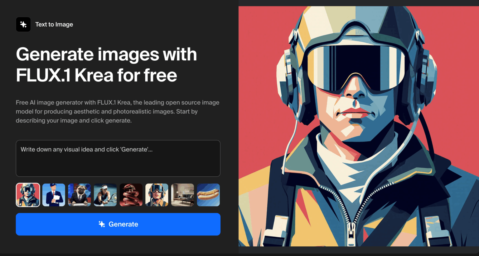The width and height of the screenshot is (479, 256).
Task: Select the hot dog example thumbnail
Action: pyautogui.click(x=208, y=195)
